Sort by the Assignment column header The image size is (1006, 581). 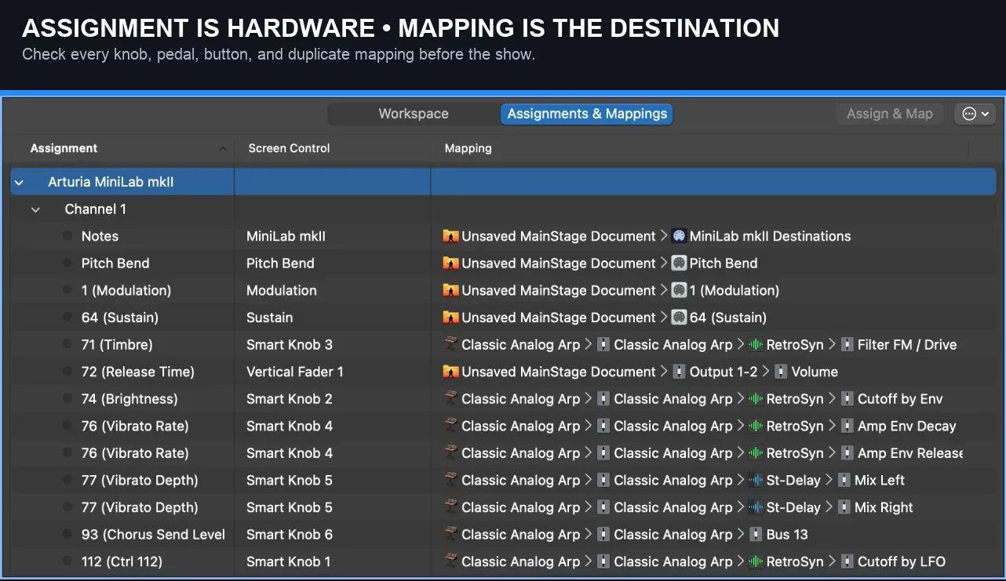(64, 148)
